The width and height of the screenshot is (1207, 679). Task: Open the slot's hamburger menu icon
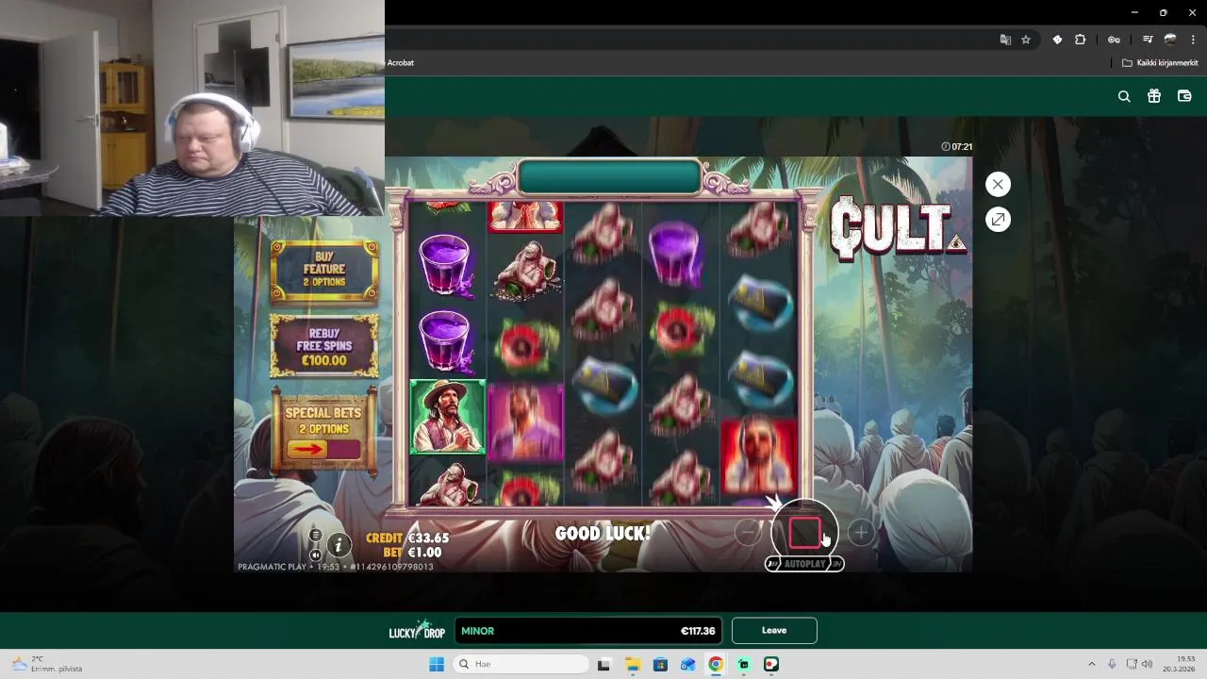[x=315, y=535]
